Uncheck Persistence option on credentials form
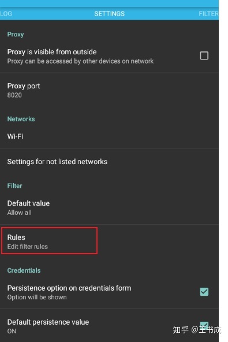Image resolution: width=228 pixels, height=342 pixels. click(204, 292)
